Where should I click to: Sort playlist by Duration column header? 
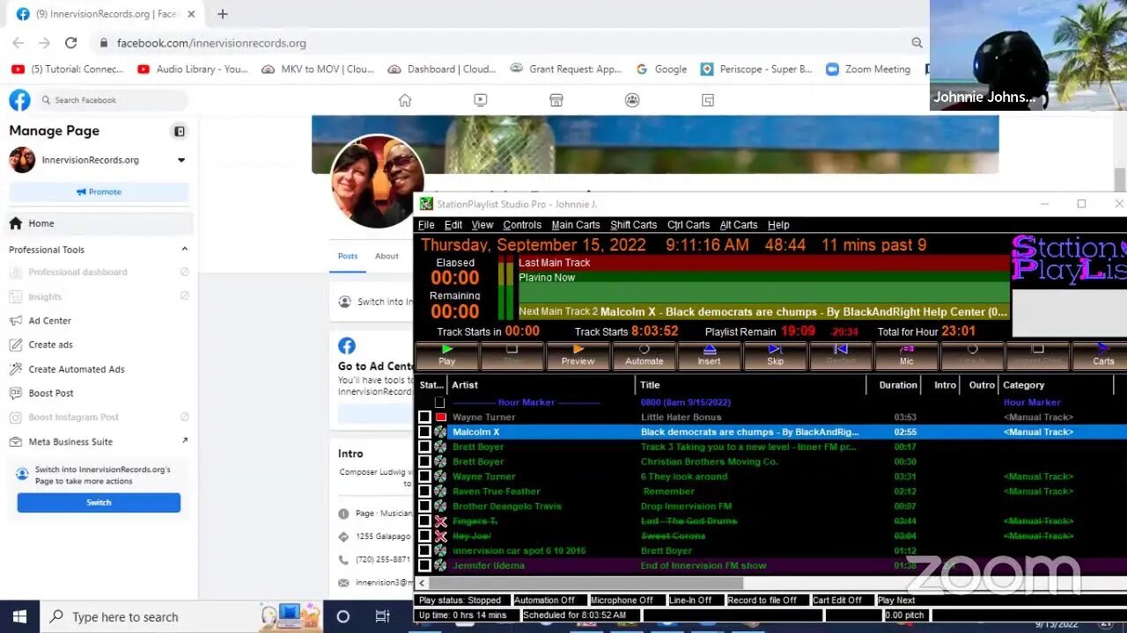click(893, 385)
